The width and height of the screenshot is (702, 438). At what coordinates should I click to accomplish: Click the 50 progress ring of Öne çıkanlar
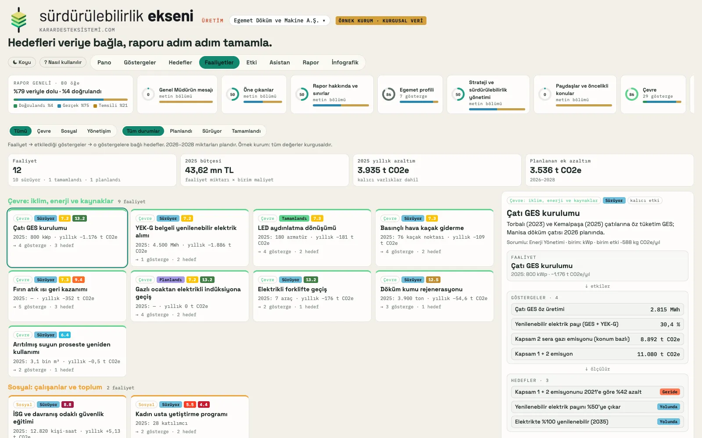(x=233, y=94)
